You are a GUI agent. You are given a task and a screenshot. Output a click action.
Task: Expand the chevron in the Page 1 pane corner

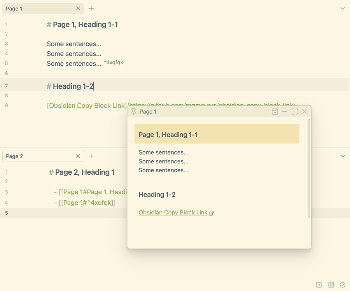pyautogui.click(x=343, y=8)
